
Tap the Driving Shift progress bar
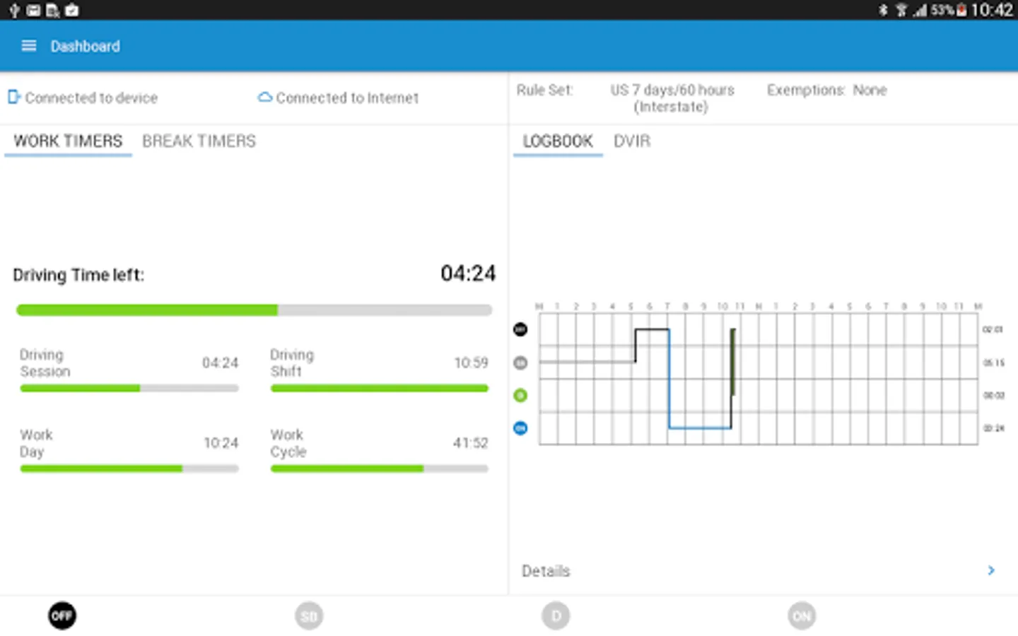click(x=380, y=388)
